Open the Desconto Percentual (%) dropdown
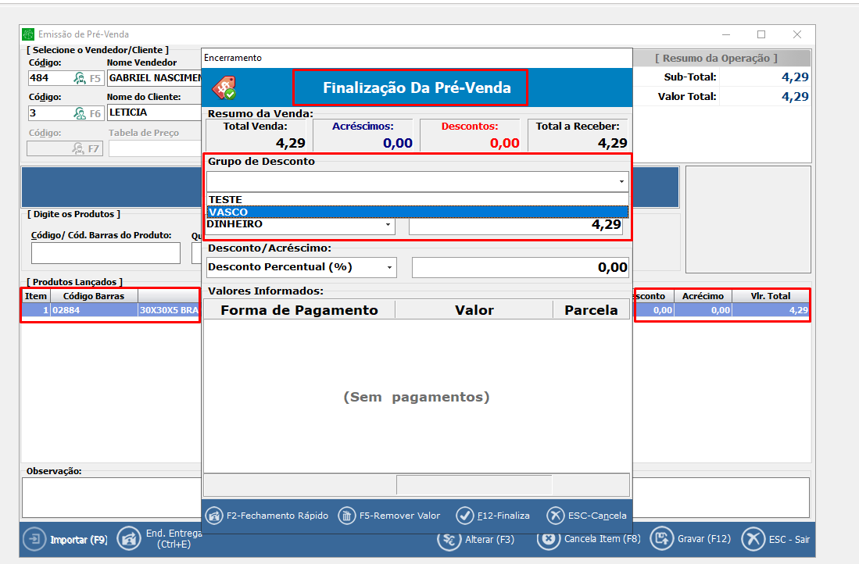Image resolution: width=859 pixels, height=564 pixels. [389, 267]
